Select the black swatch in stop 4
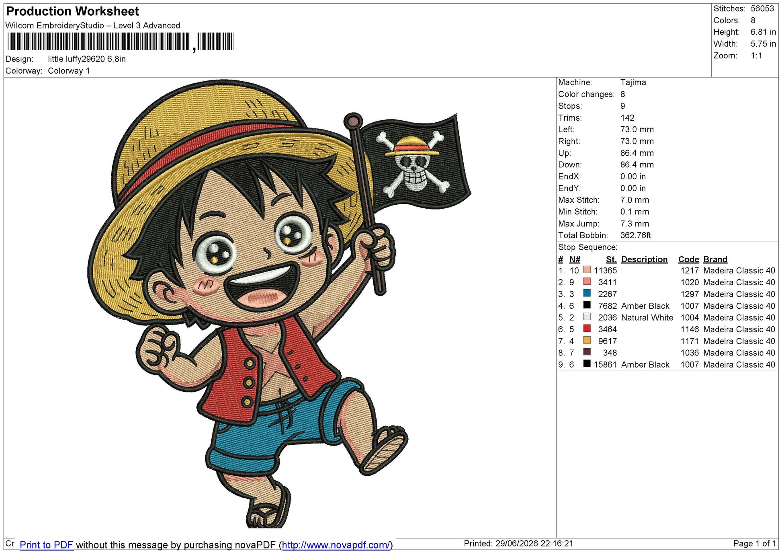Image resolution: width=782 pixels, height=553 pixels. [x=587, y=305]
